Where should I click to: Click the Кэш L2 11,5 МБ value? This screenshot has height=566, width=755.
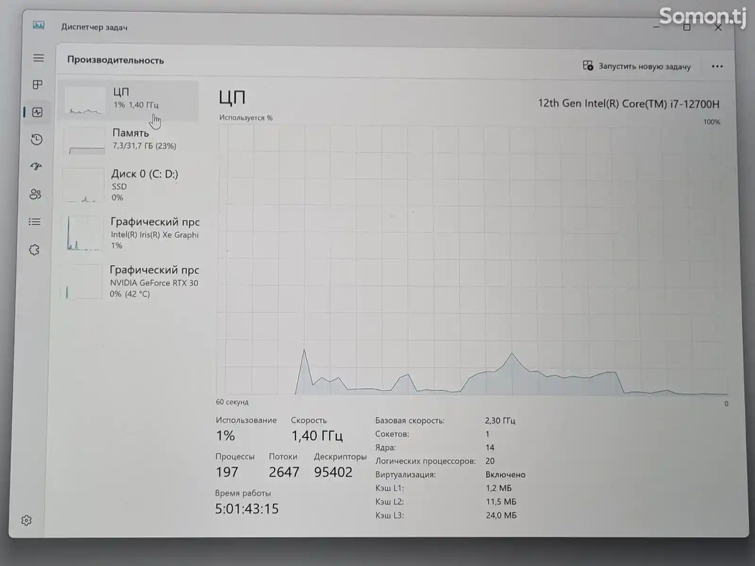(501, 501)
